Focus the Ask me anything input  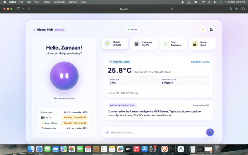[x=157, y=132]
